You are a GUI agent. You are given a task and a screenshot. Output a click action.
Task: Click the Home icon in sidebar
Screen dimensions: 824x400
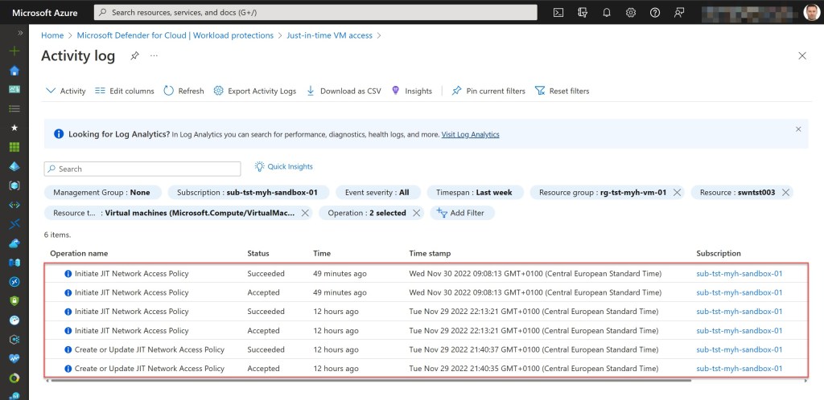14,70
